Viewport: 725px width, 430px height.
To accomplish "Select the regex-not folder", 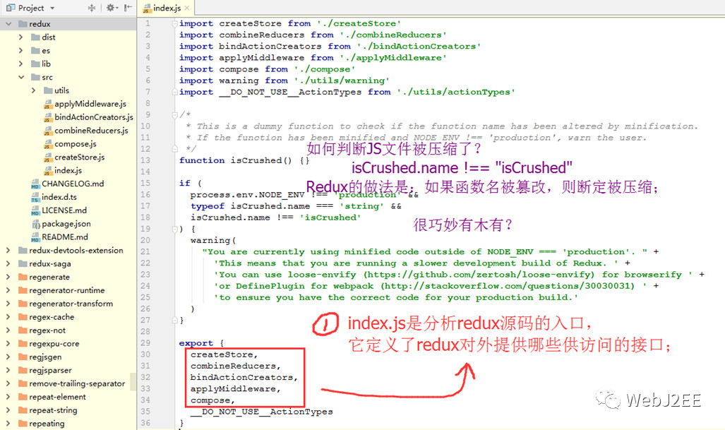I will point(47,330).
